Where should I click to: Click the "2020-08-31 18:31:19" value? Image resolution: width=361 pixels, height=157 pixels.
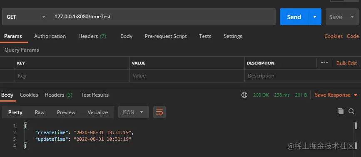coord(102,132)
